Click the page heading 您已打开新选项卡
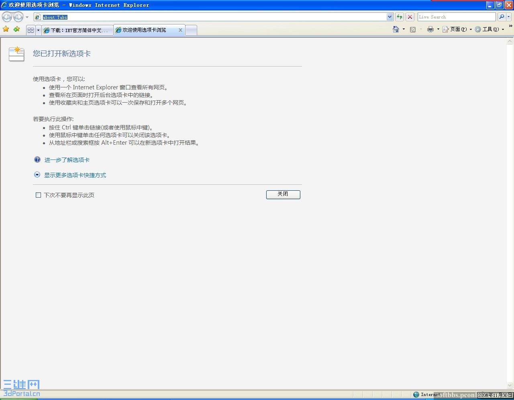 (62, 54)
